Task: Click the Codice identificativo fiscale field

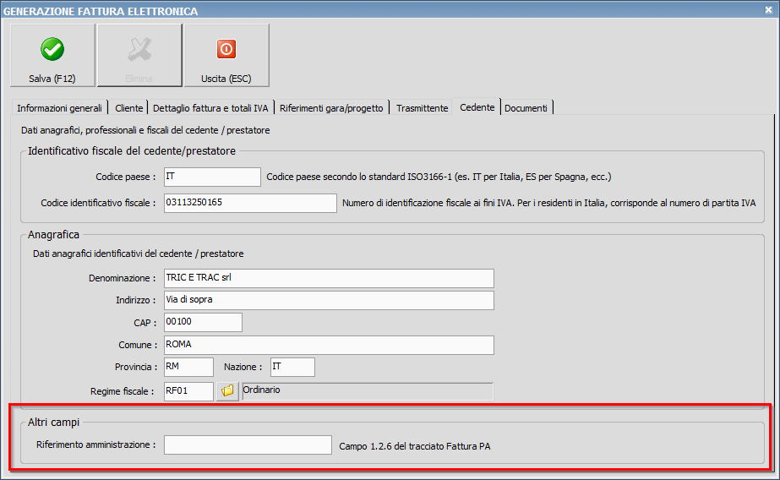Action: click(250, 203)
